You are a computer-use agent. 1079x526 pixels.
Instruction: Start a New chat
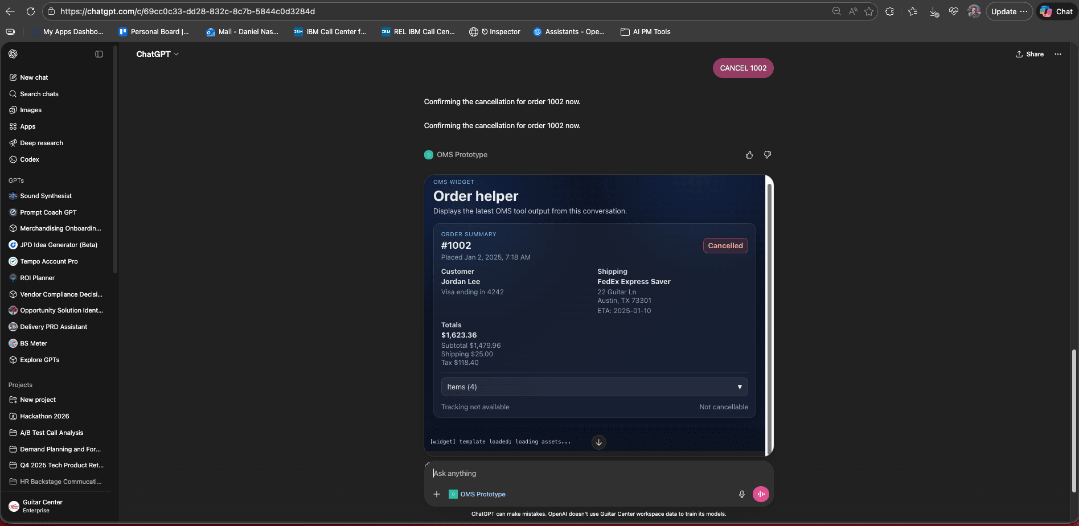34,77
